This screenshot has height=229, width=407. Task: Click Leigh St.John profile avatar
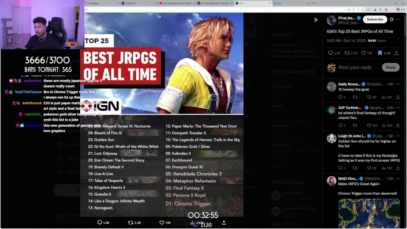pos(331,138)
